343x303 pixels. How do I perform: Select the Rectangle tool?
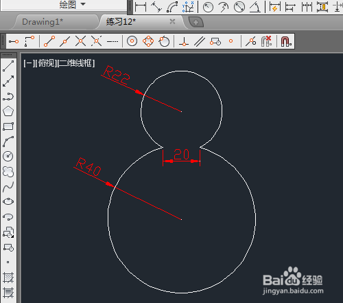[x=8, y=126]
